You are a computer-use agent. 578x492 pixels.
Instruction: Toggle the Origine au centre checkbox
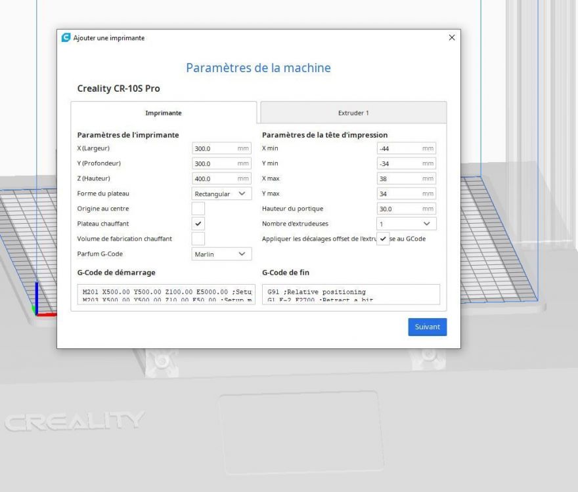(198, 209)
